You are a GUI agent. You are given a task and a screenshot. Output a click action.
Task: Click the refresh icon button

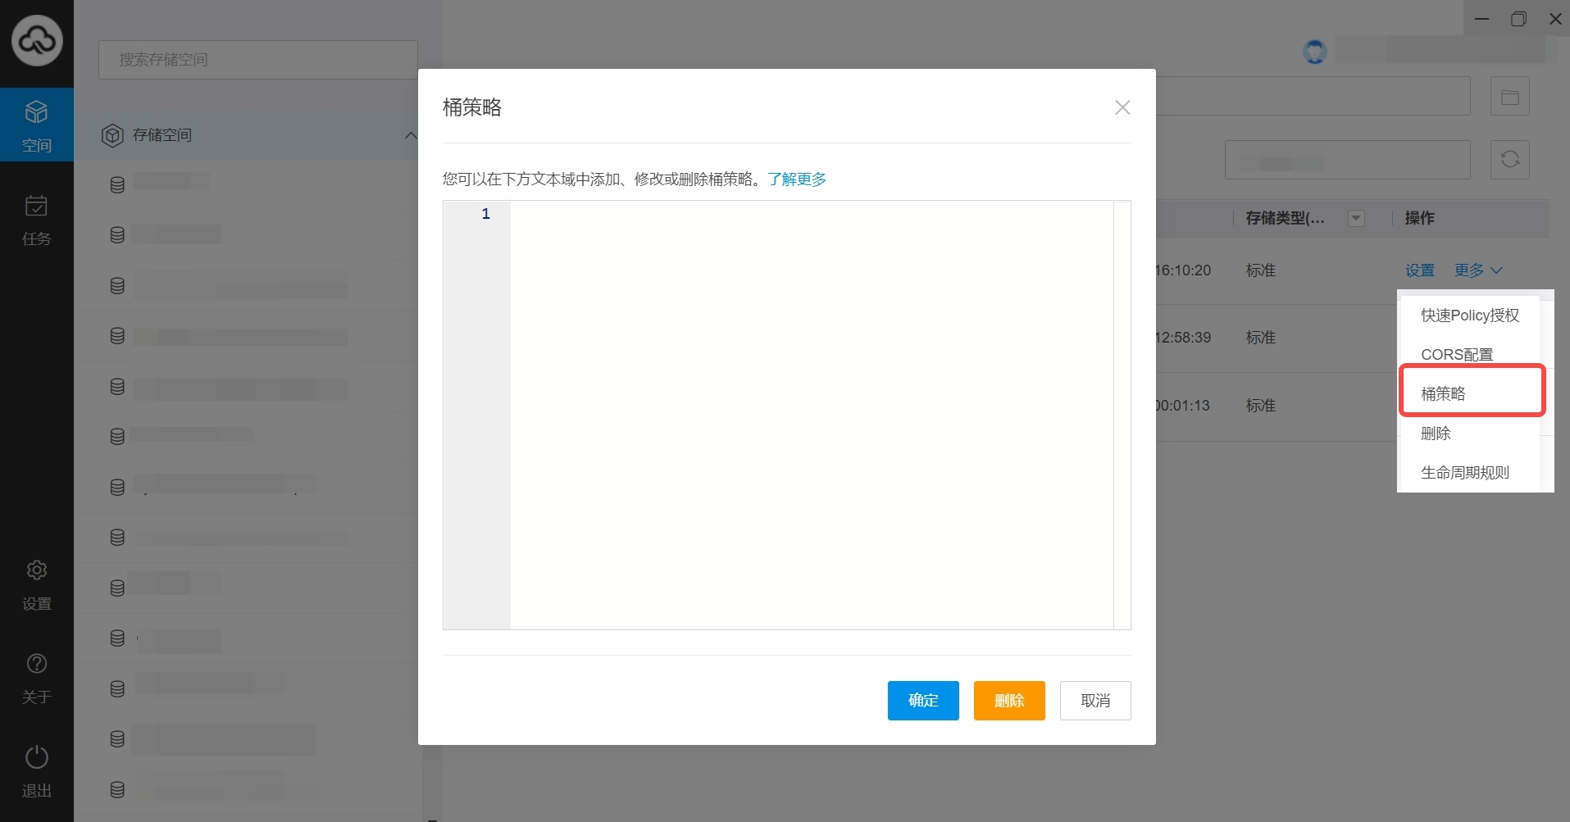point(1510,159)
